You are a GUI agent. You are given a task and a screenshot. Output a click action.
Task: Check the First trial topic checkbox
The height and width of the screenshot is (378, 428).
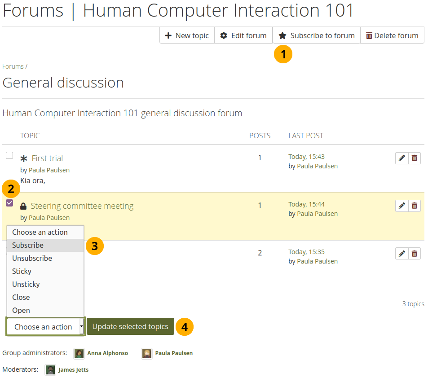pyautogui.click(x=9, y=155)
